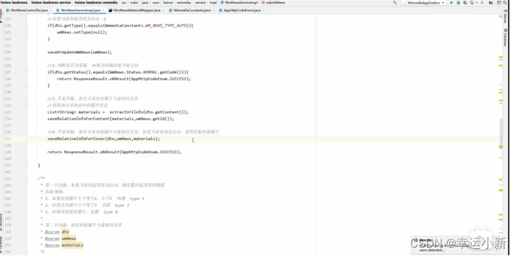Close the WemediaConstants.java tab
Screen dimensions: 517x256
pos(213,11)
